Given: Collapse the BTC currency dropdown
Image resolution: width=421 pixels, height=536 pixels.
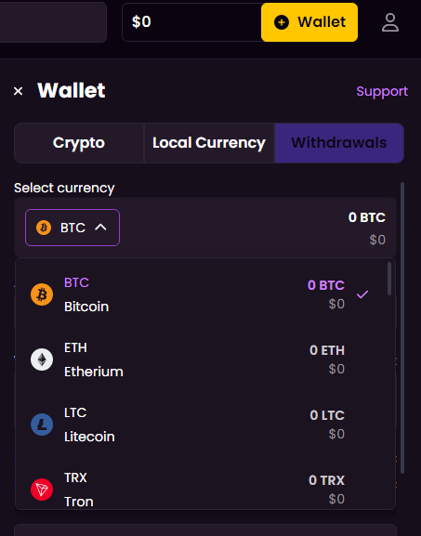Looking at the screenshot, I should [x=72, y=228].
